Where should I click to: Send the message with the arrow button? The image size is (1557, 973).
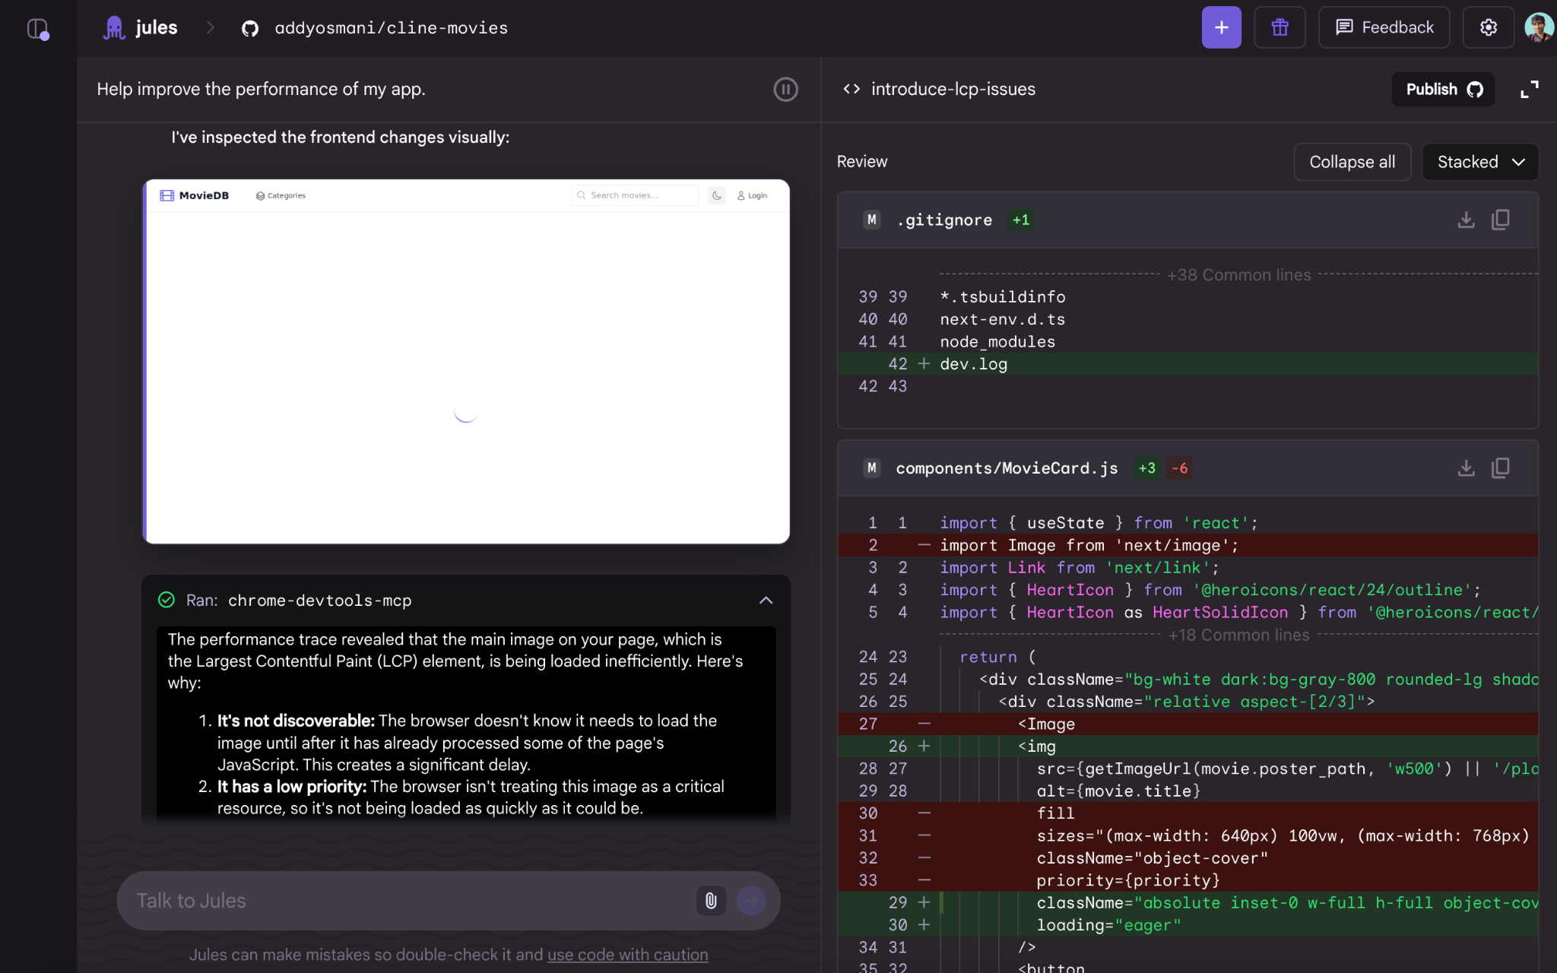(x=751, y=901)
